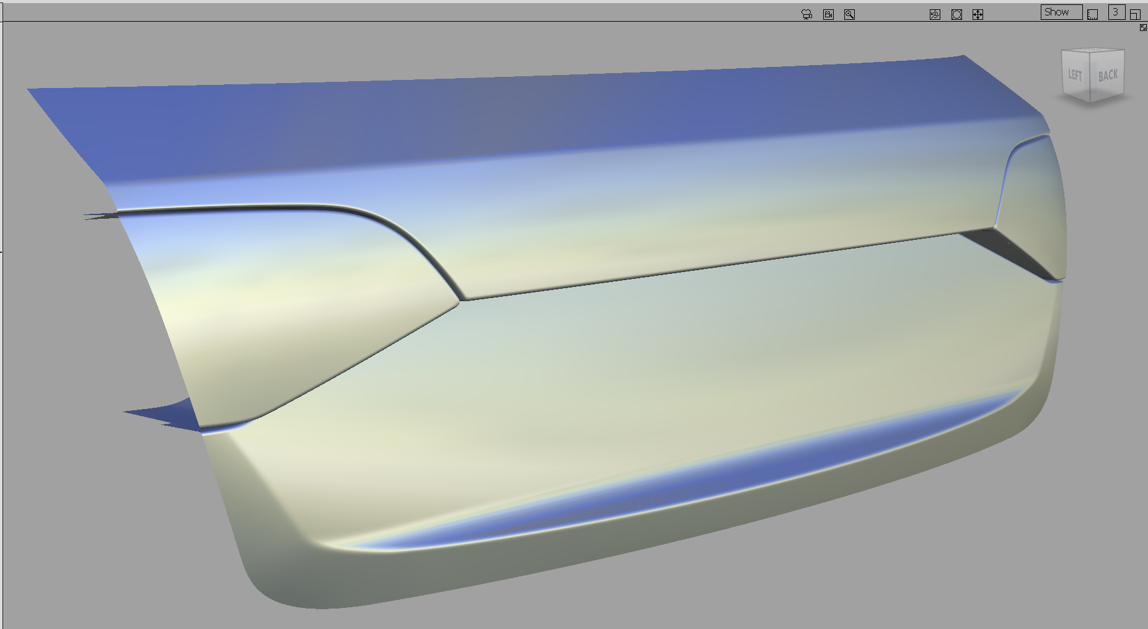Select the camera view tool icon
This screenshot has width=1148, height=629.
click(x=806, y=15)
